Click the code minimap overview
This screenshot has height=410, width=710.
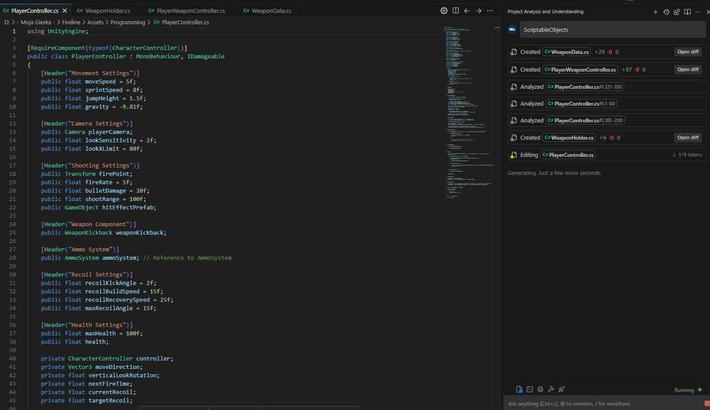[468, 113]
